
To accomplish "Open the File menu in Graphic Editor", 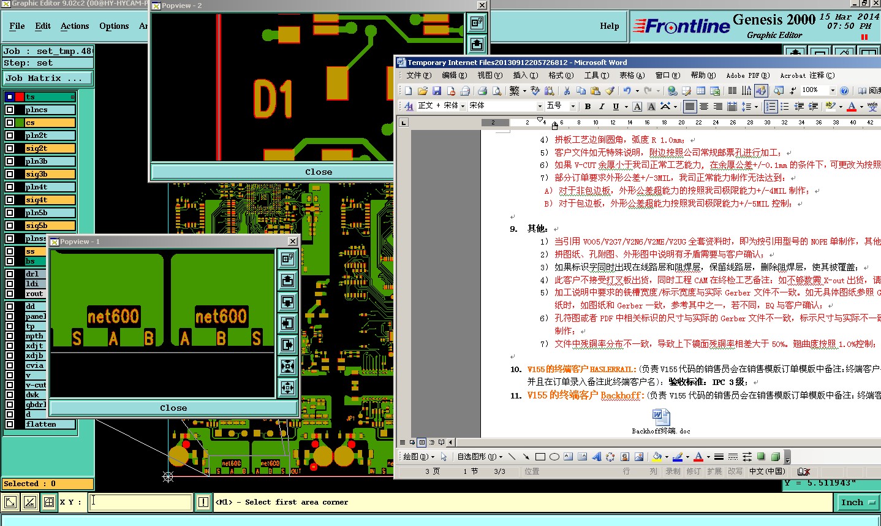I will pos(17,26).
